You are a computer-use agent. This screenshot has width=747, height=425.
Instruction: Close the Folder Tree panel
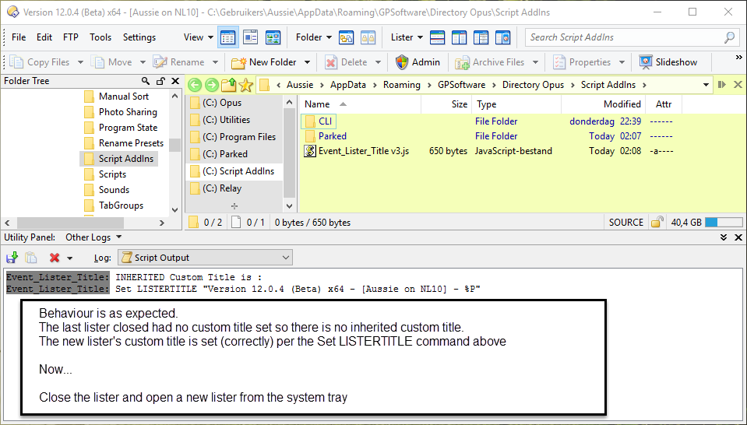click(x=174, y=81)
